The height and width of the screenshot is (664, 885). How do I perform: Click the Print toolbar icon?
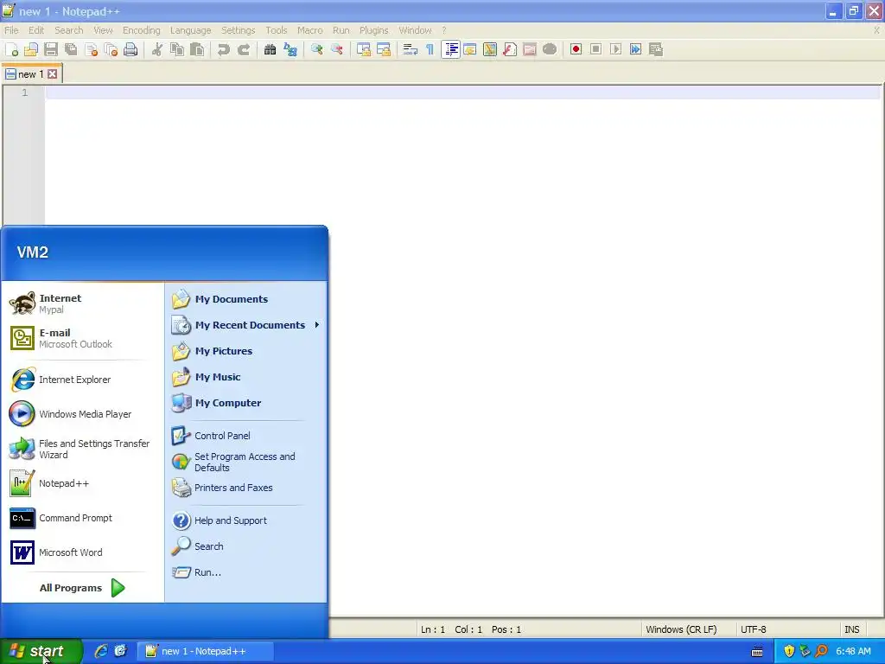131,49
